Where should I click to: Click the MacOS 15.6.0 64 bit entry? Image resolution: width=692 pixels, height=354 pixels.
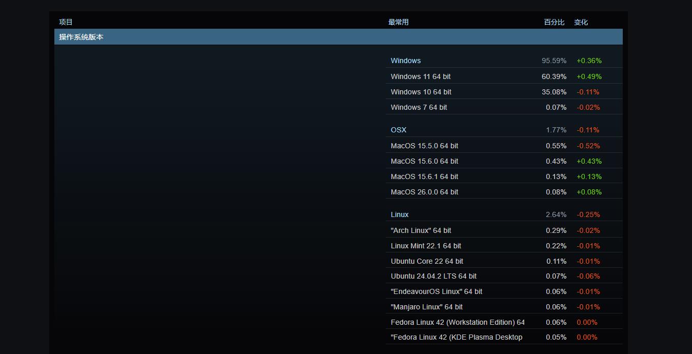tap(424, 161)
